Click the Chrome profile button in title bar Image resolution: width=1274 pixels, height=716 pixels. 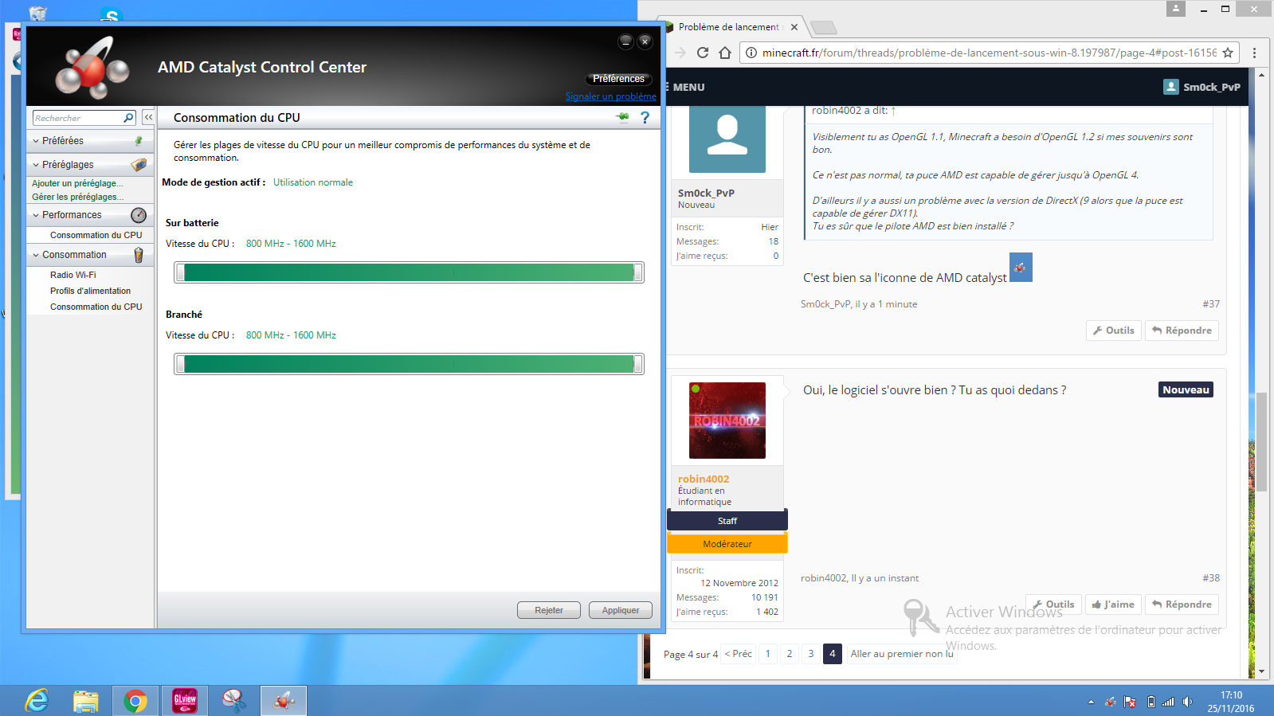[x=1176, y=8]
